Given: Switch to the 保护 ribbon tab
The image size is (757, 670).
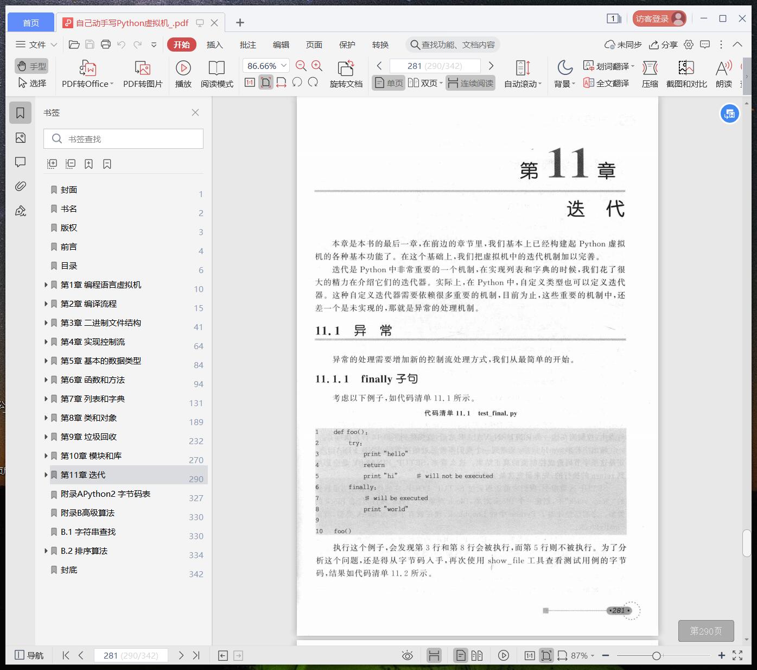Looking at the screenshot, I should 347,45.
